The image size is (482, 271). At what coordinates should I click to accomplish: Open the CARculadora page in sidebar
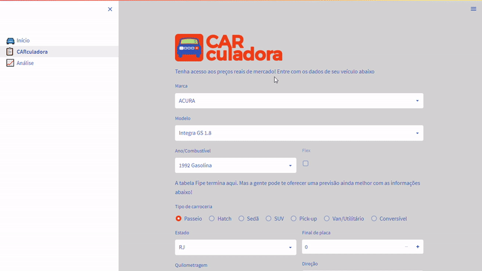(32, 52)
